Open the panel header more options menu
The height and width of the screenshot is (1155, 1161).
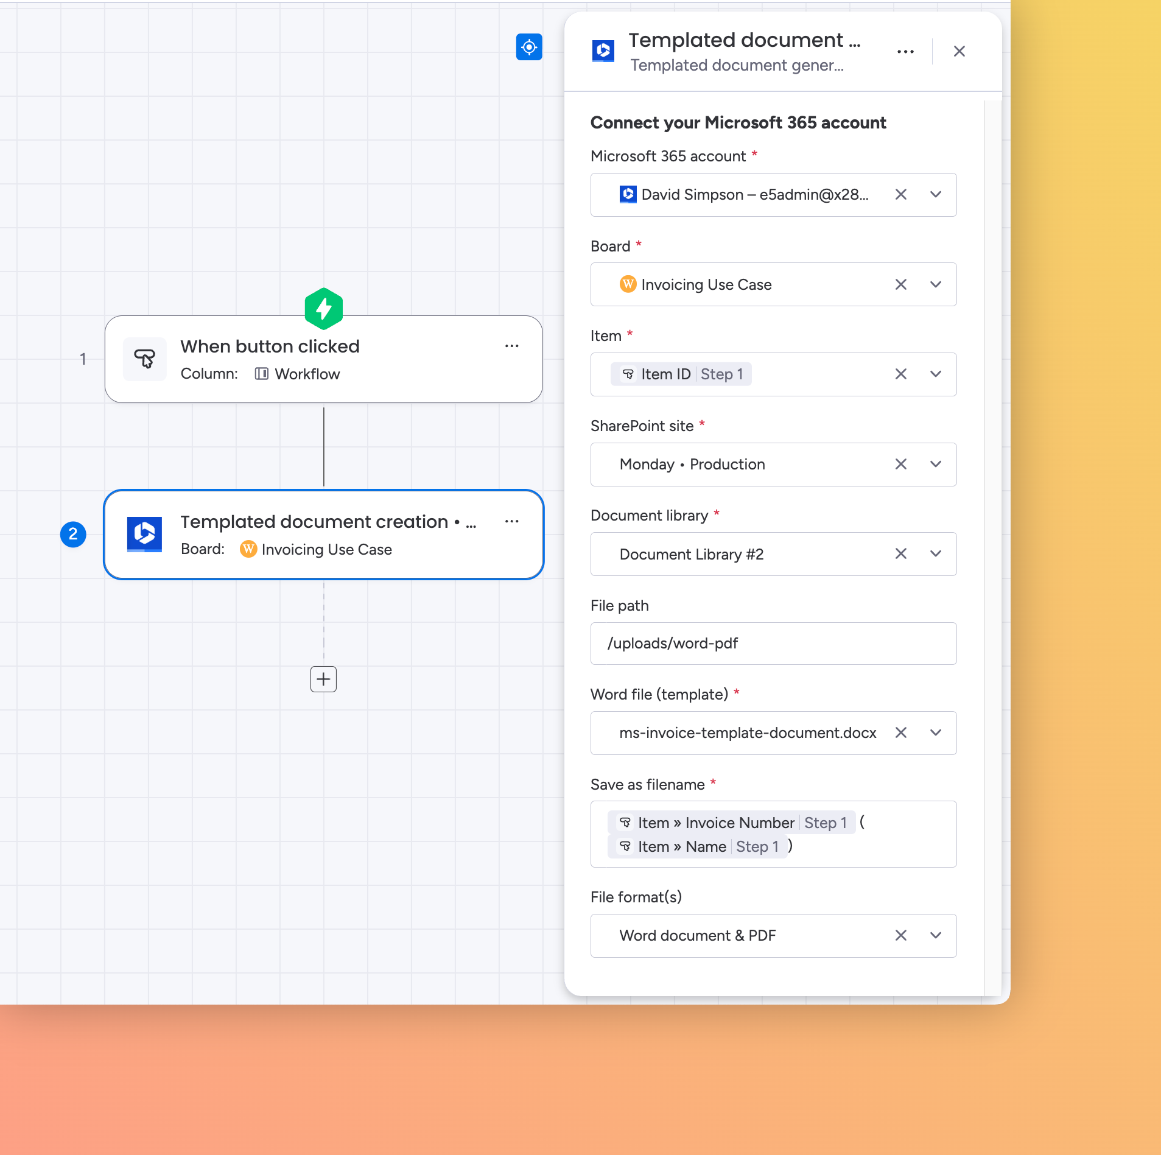[x=905, y=52]
